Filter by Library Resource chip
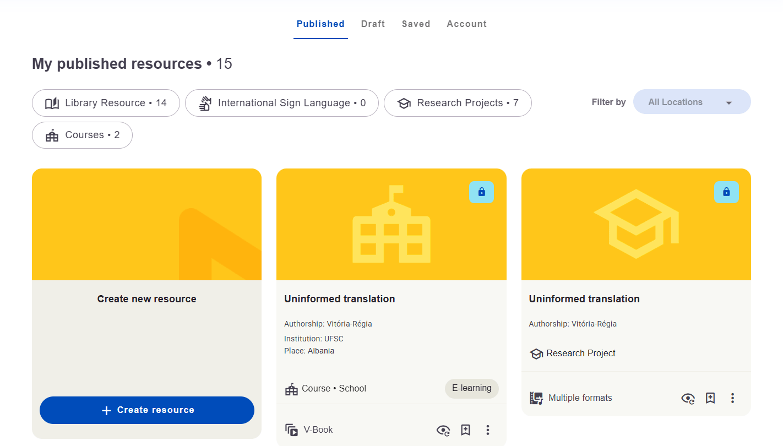Viewport: 783px width, 446px height. point(106,103)
